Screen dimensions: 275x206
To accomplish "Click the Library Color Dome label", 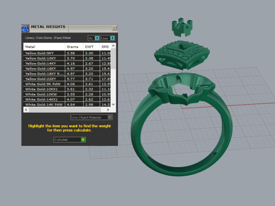I will [48, 38].
